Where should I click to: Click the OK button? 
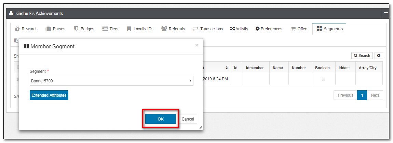160,119
